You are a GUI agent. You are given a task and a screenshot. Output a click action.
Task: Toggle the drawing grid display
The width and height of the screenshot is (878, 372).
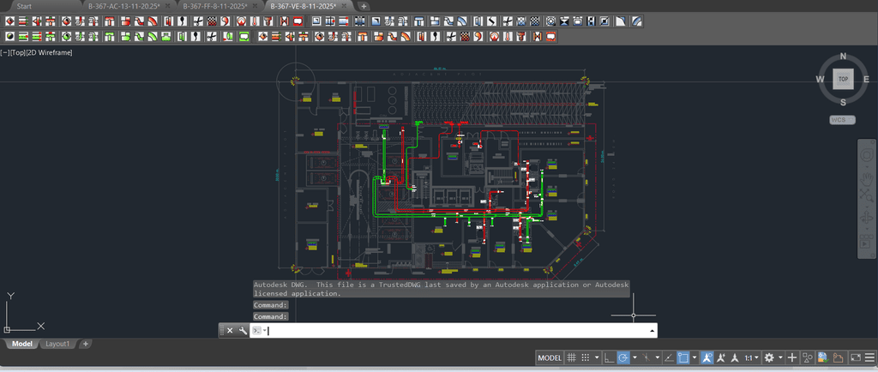click(572, 357)
